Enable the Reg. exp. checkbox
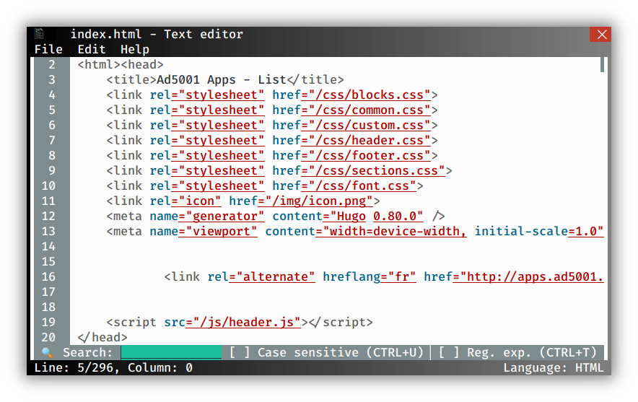This screenshot has width=638, height=402. pos(449,352)
